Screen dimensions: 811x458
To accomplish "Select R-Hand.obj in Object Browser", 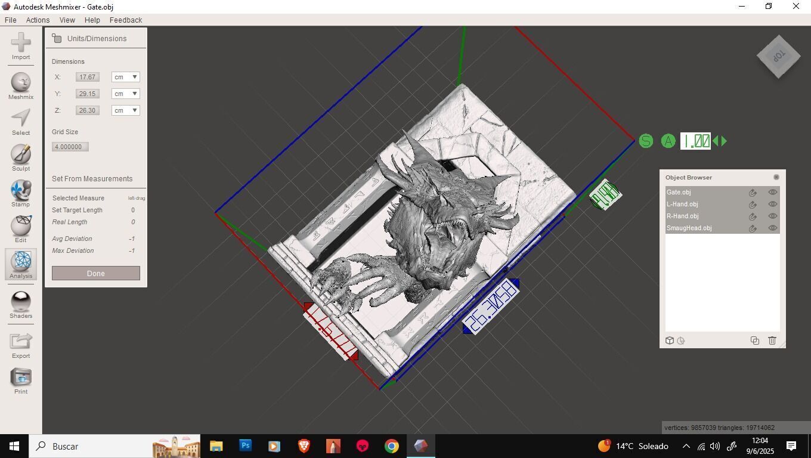I will point(723,216).
